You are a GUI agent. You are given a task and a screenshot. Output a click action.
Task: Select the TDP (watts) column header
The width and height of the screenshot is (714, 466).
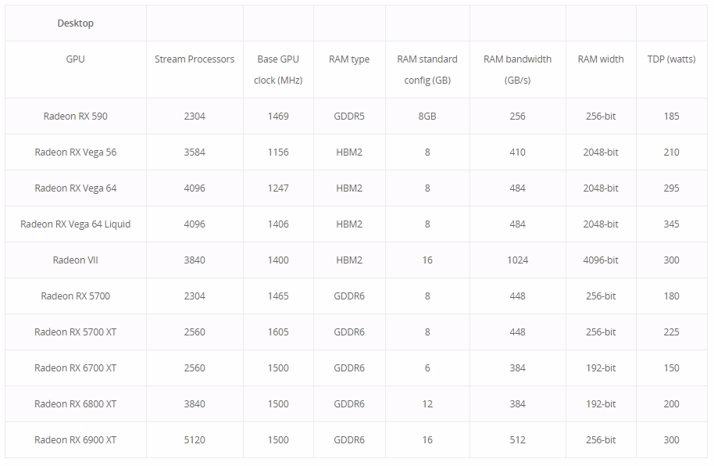point(671,59)
